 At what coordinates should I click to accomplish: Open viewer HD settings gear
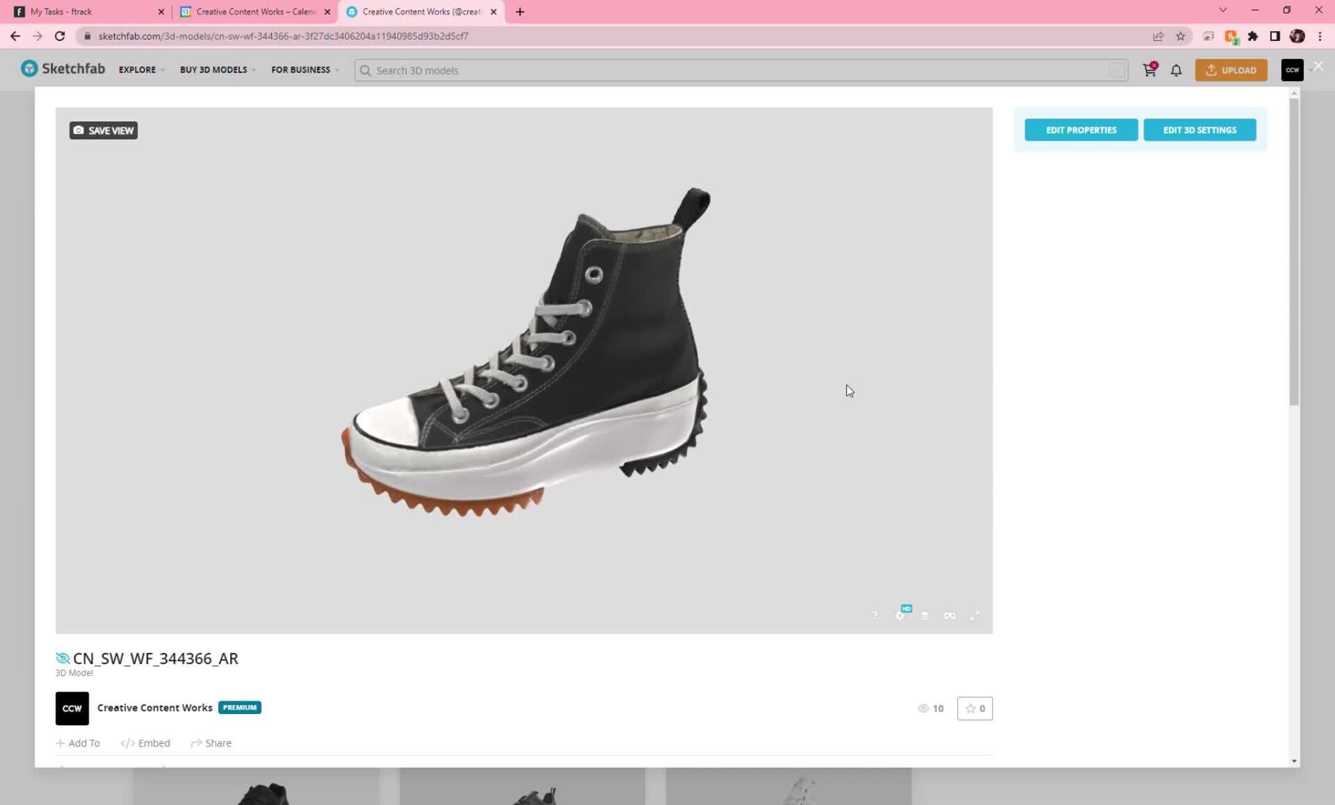click(x=900, y=616)
